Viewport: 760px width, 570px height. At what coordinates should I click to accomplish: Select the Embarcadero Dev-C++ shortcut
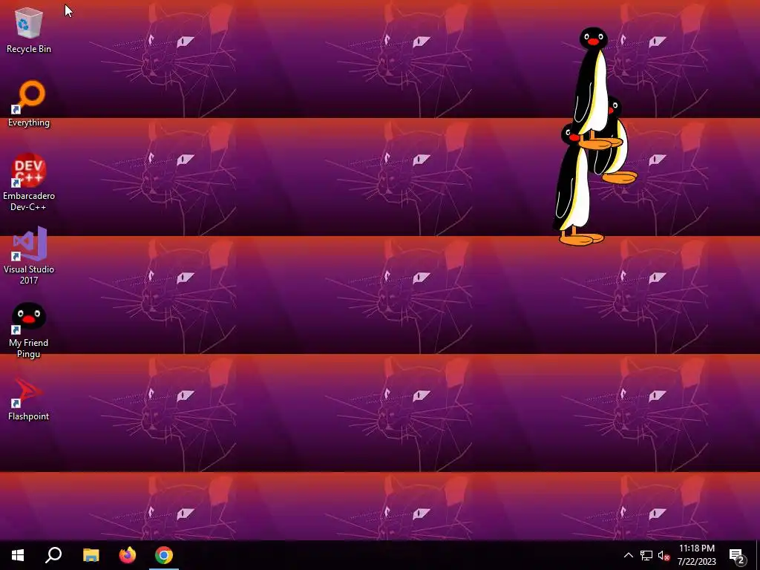point(29,183)
